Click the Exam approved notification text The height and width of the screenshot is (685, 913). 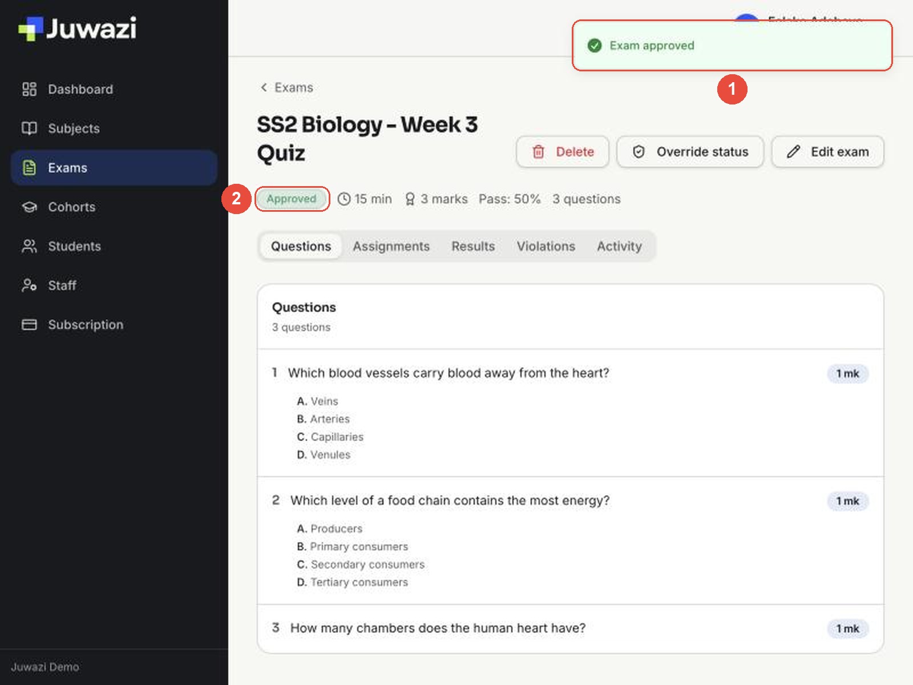(x=652, y=46)
